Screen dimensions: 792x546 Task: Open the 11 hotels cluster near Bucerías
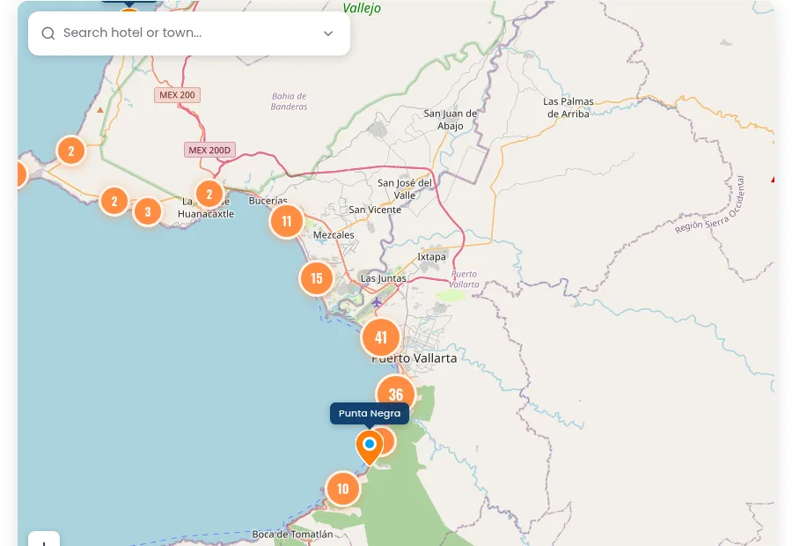click(287, 221)
